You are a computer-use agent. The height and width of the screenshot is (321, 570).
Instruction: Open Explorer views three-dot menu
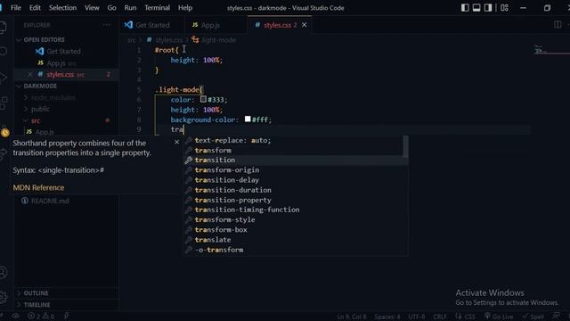(107, 25)
